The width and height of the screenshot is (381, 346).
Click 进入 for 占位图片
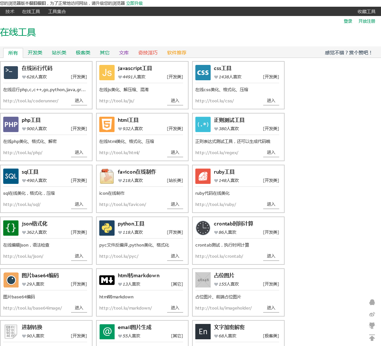click(271, 308)
